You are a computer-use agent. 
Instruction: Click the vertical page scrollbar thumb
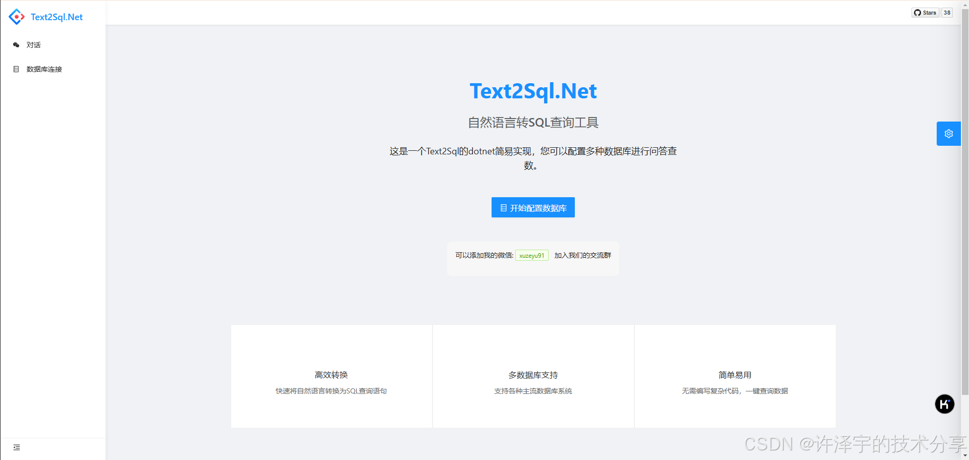[x=965, y=202]
